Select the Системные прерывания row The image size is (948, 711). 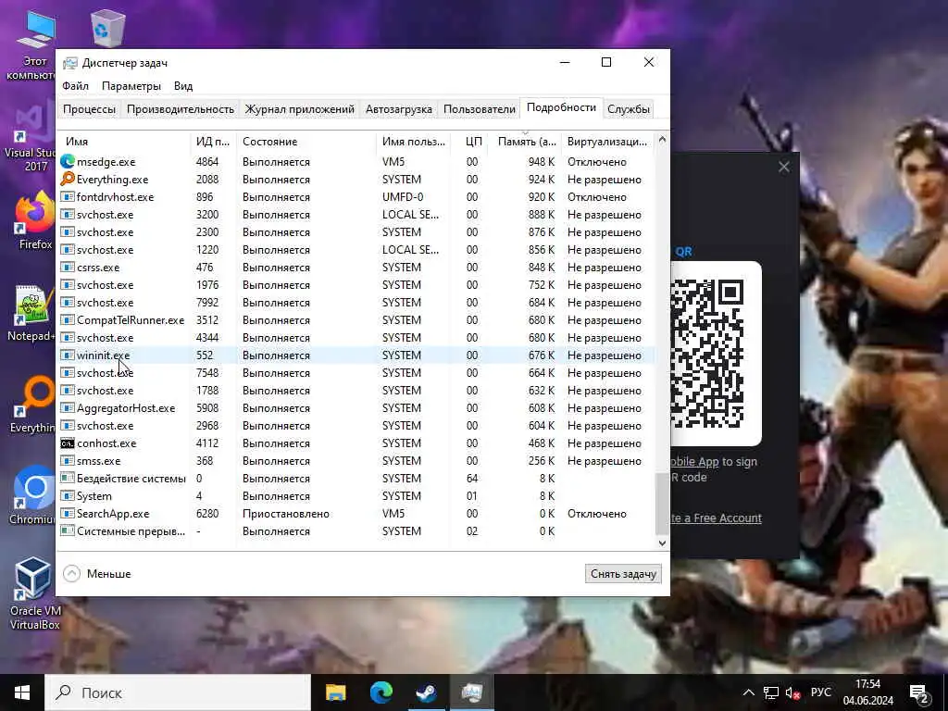tap(356, 530)
